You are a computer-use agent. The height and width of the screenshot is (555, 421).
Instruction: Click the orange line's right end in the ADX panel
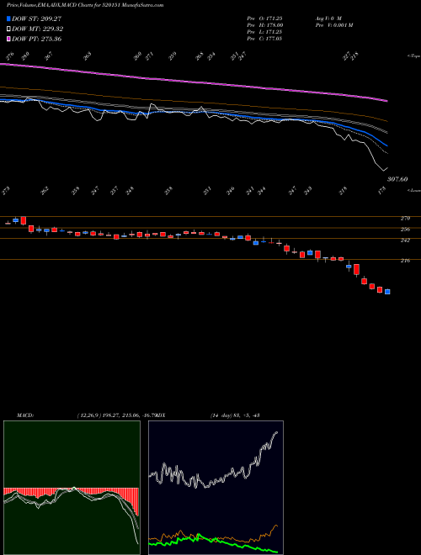click(276, 526)
